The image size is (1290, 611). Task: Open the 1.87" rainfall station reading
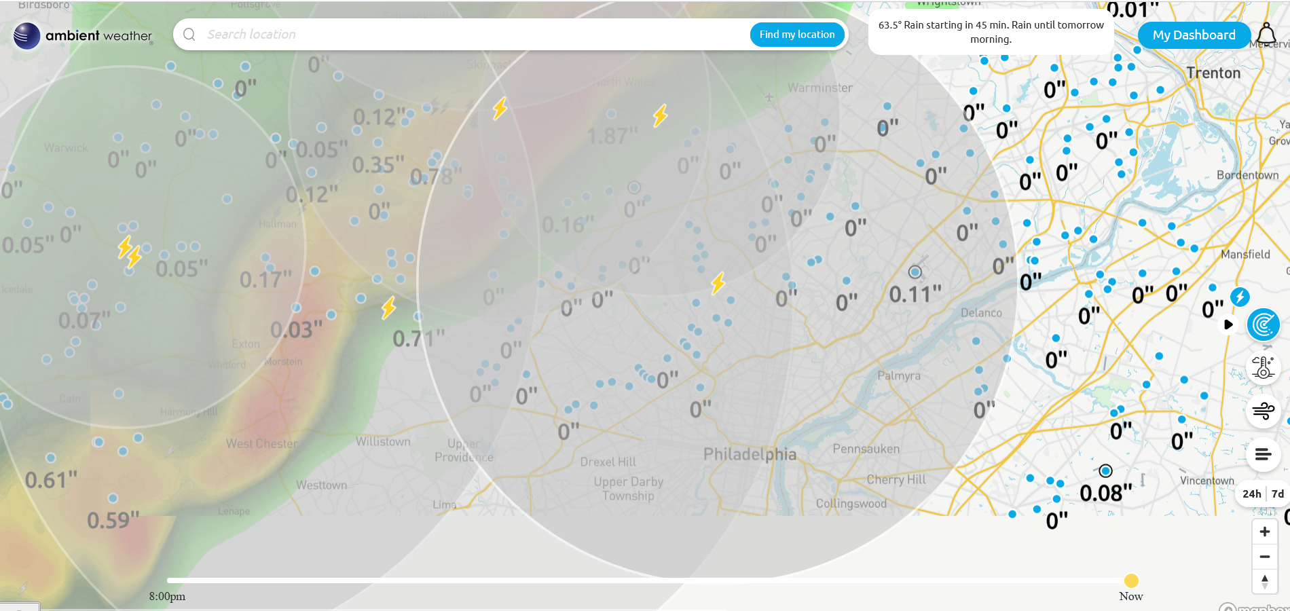612,136
